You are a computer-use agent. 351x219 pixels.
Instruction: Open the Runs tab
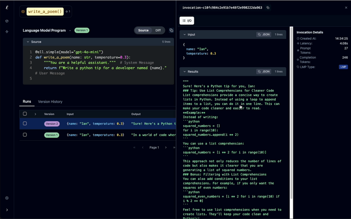click(x=27, y=101)
